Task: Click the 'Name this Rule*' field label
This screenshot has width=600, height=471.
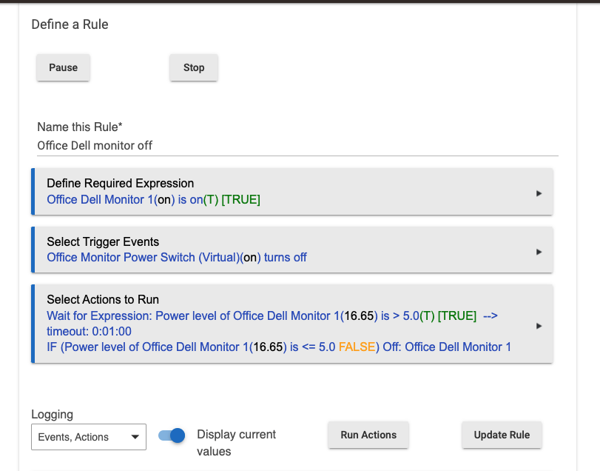Action: (79, 127)
